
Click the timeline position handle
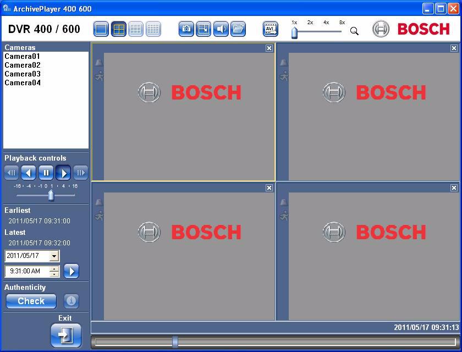pyautogui.click(x=175, y=342)
